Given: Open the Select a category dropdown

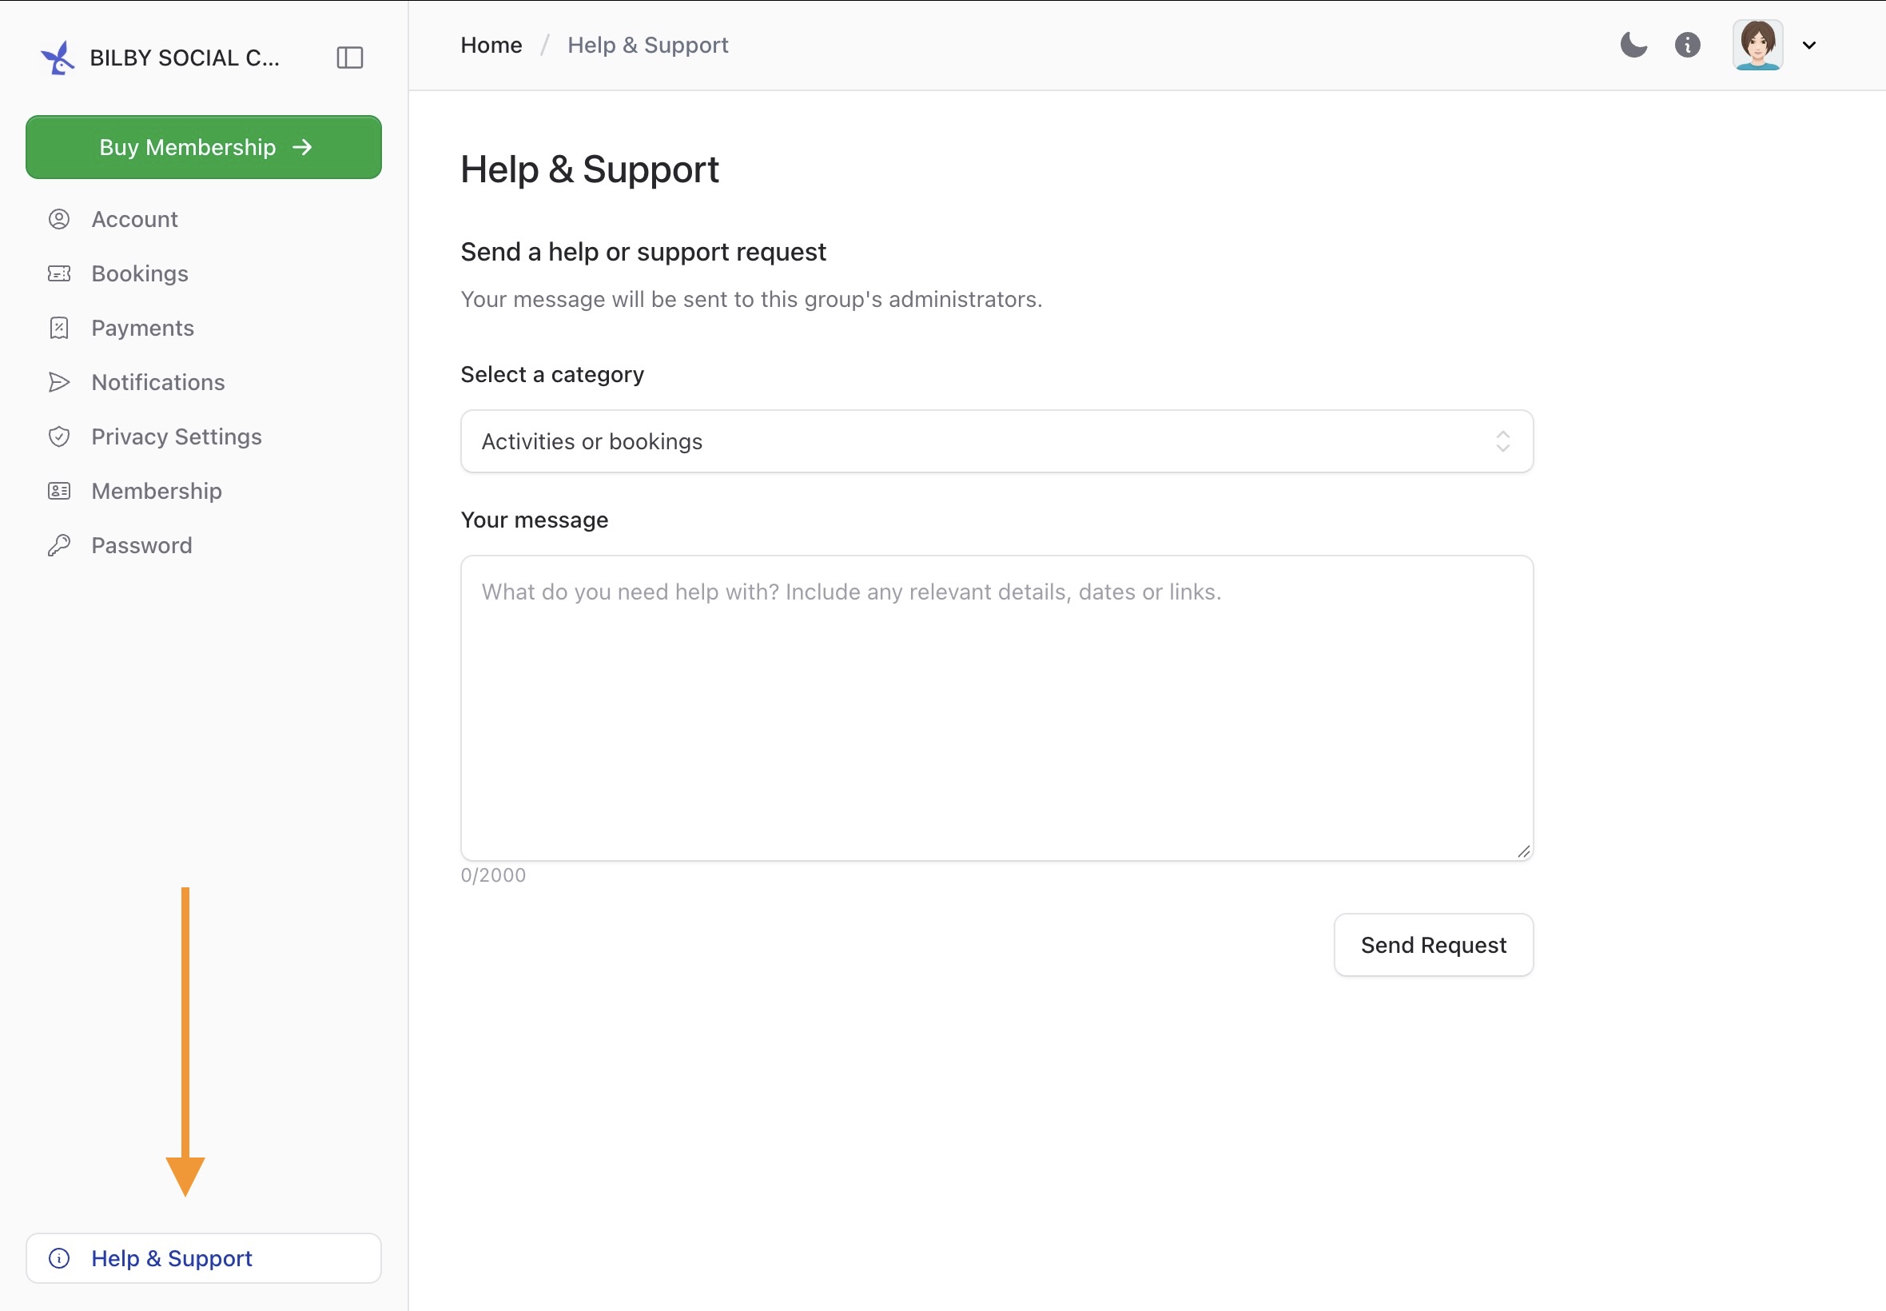Looking at the screenshot, I should point(997,441).
